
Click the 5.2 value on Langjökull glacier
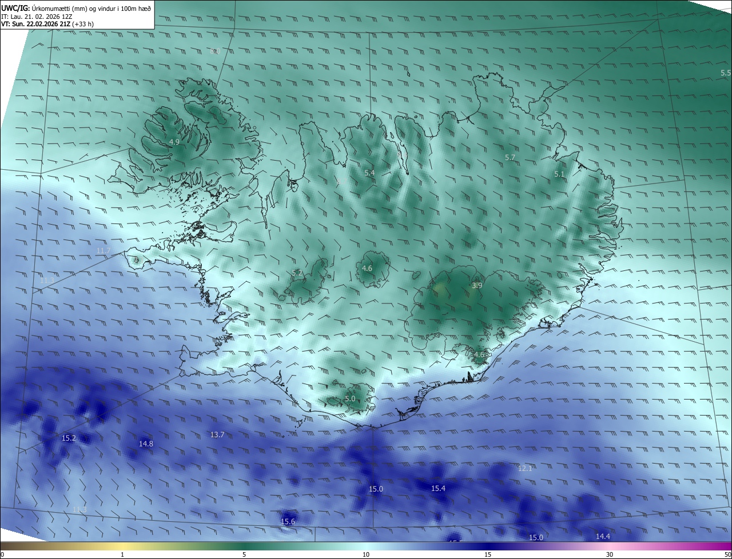[x=297, y=273]
